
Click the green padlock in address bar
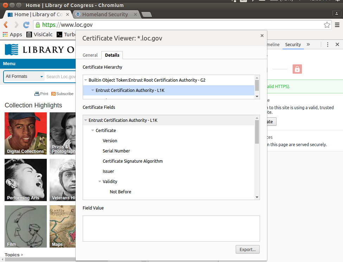coord(38,25)
